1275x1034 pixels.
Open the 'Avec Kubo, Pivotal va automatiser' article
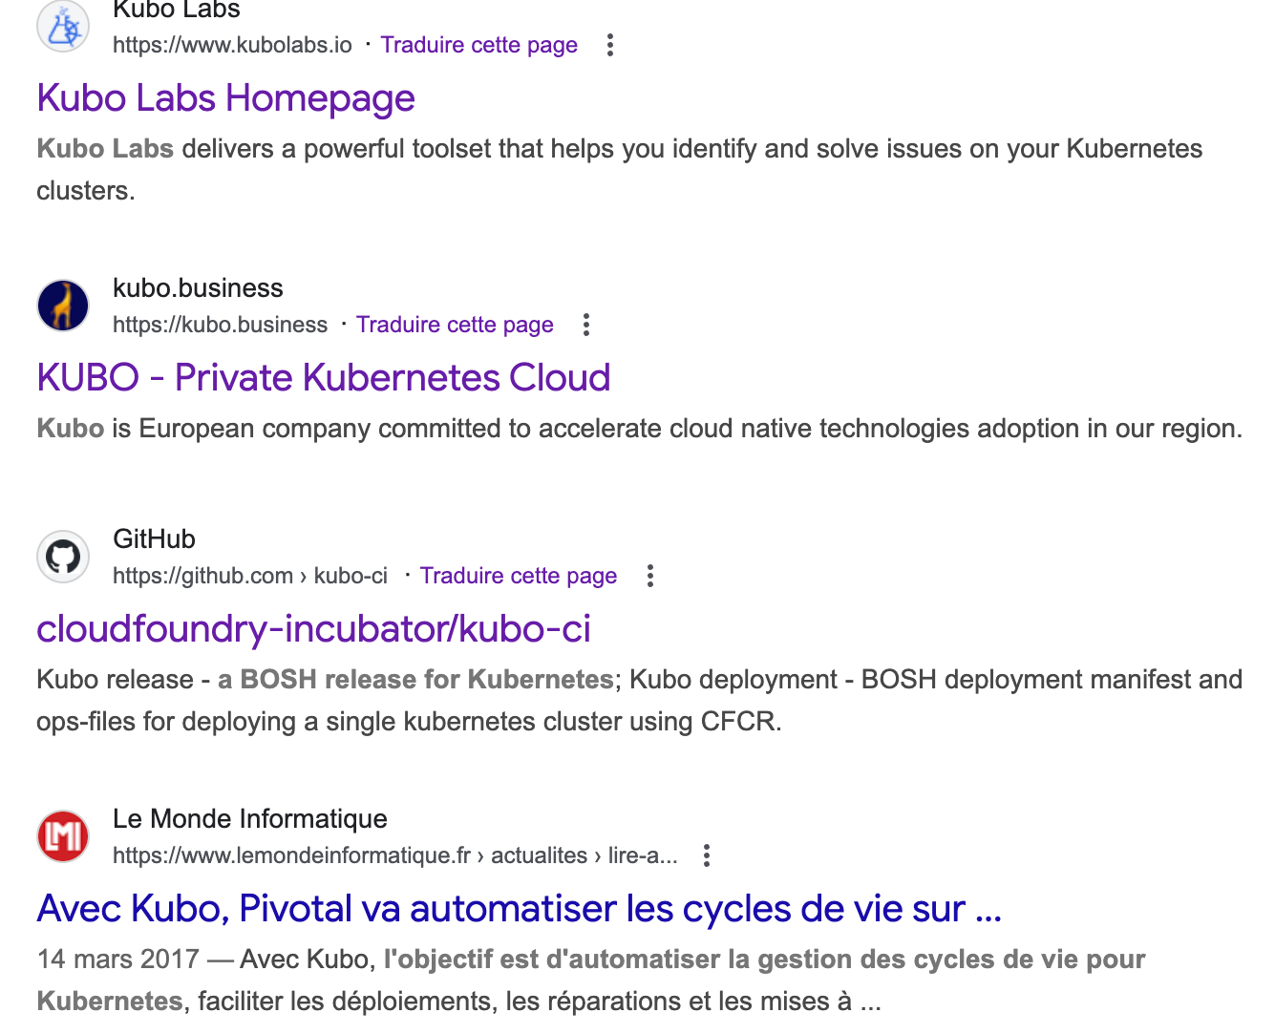[x=519, y=909]
